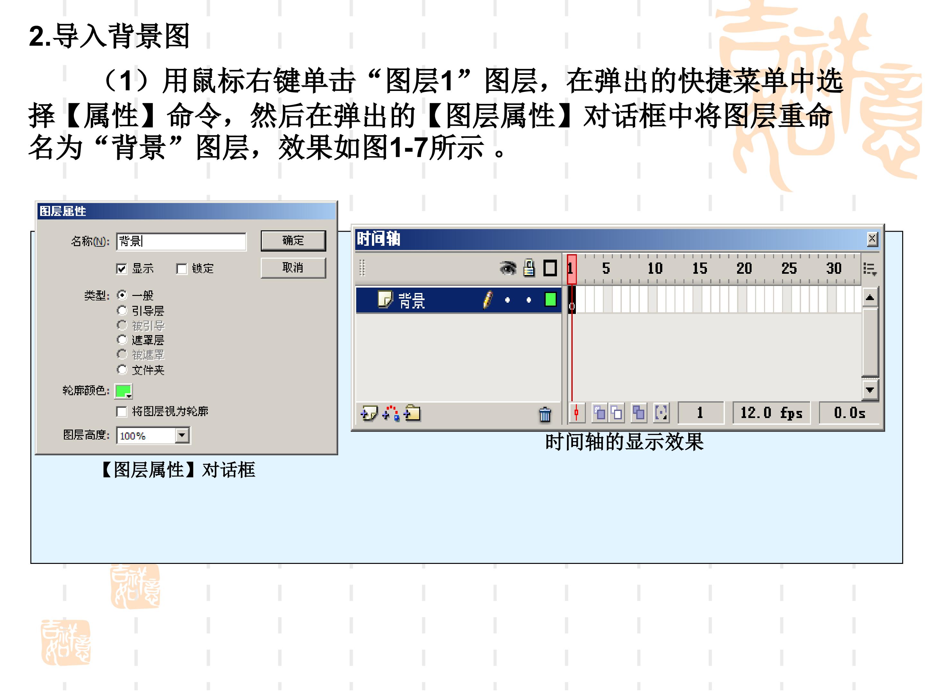Click Edit Multiple Frames icon
Screen dimensions: 925x694
(x=639, y=413)
